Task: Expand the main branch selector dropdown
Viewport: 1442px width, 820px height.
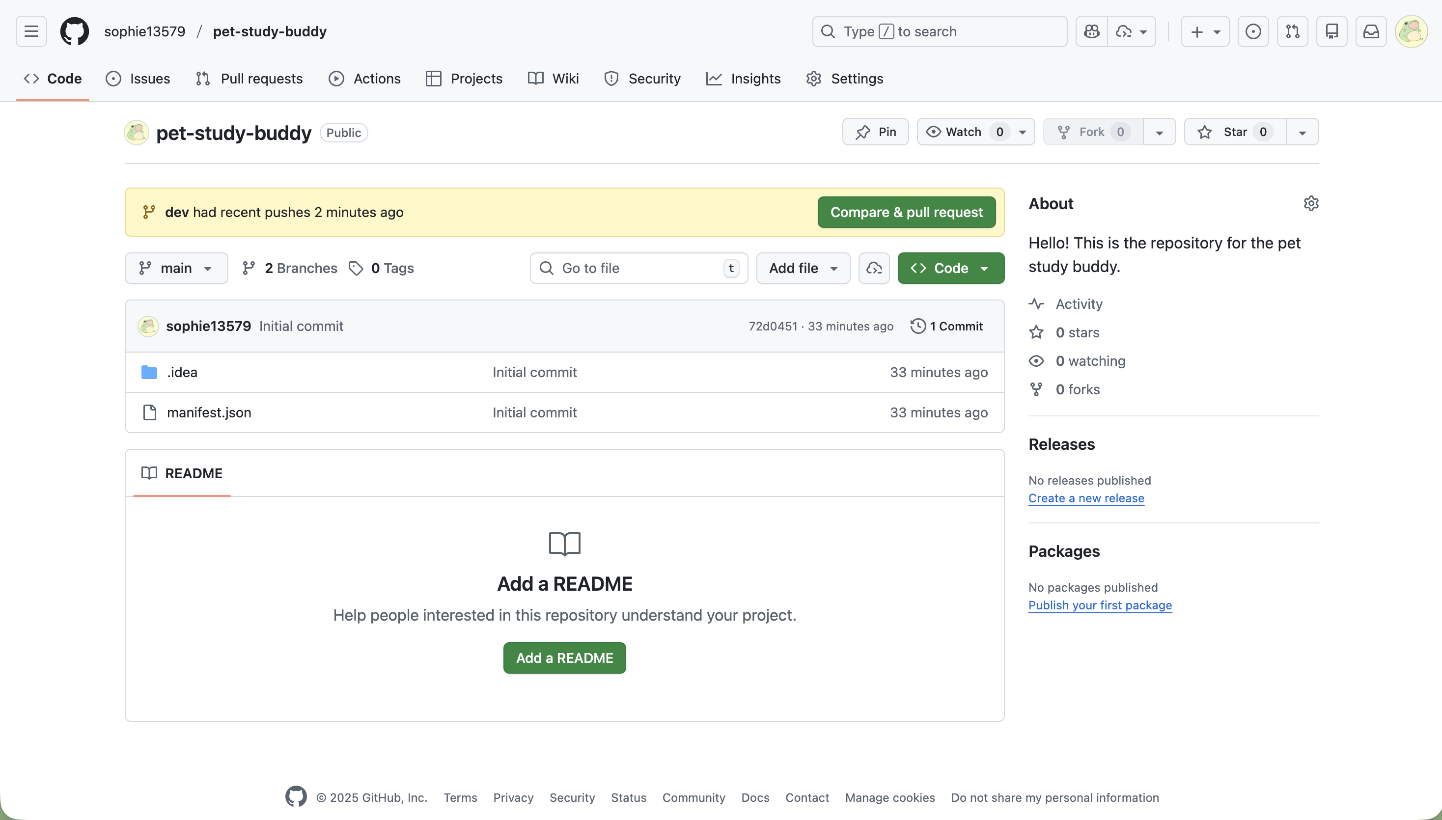Action: tap(176, 268)
